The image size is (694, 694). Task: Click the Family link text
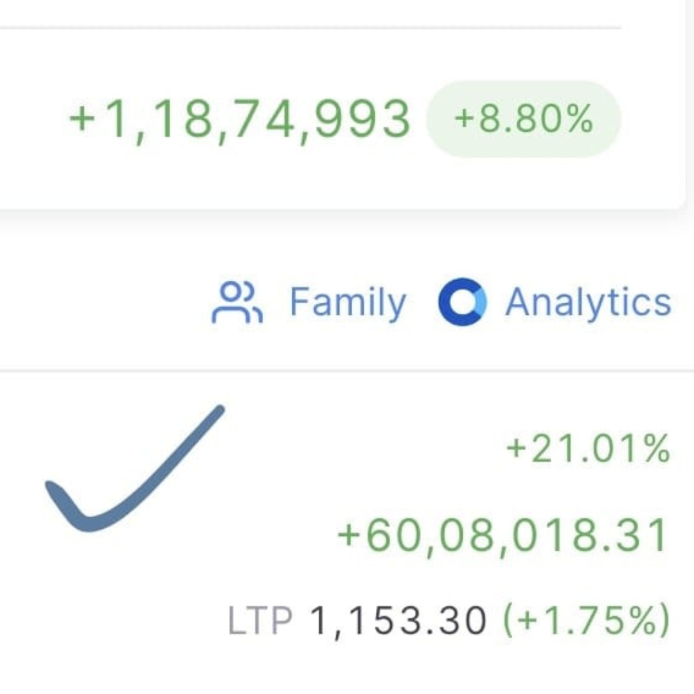[x=348, y=303]
